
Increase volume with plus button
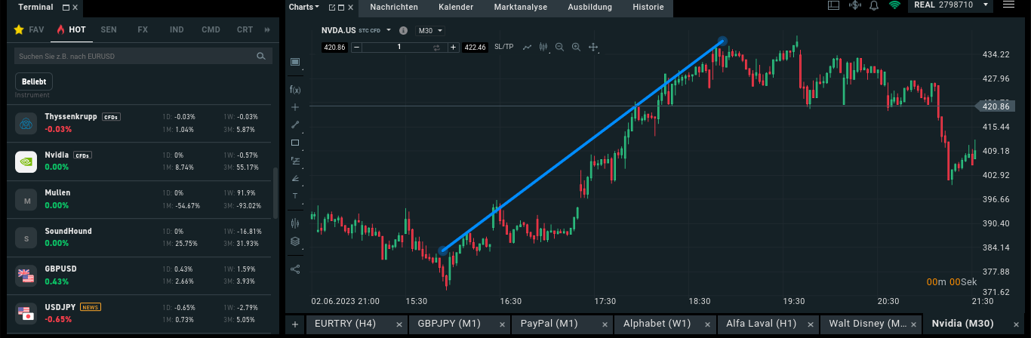coord(453,47)
